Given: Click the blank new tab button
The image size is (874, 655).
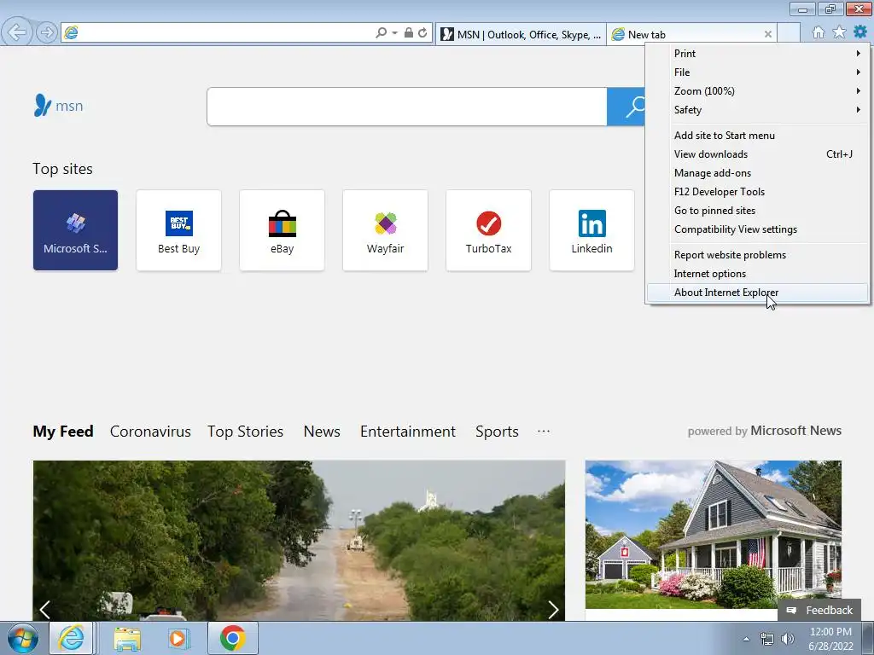Looking at the screenshot, I should tap(789, 34).
